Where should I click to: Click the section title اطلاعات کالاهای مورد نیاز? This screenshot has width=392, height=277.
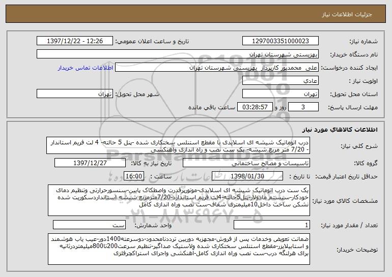tap(340, 130)
